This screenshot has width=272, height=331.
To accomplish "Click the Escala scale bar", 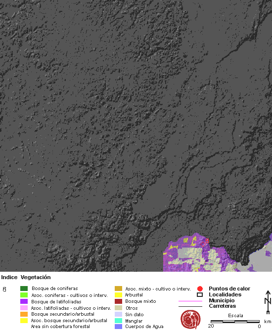I will (x=235, y=322).
